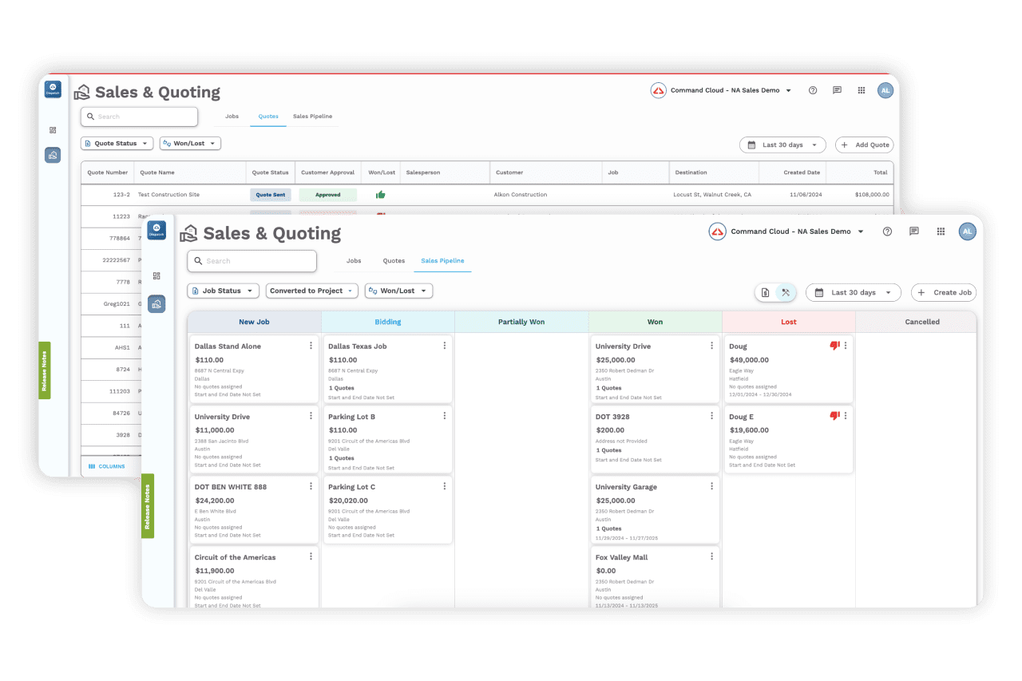Click the calendar icon on Last 30 days filter
Image resolution: width=1022 pixels, height=681 pixels.
[818, 292]
